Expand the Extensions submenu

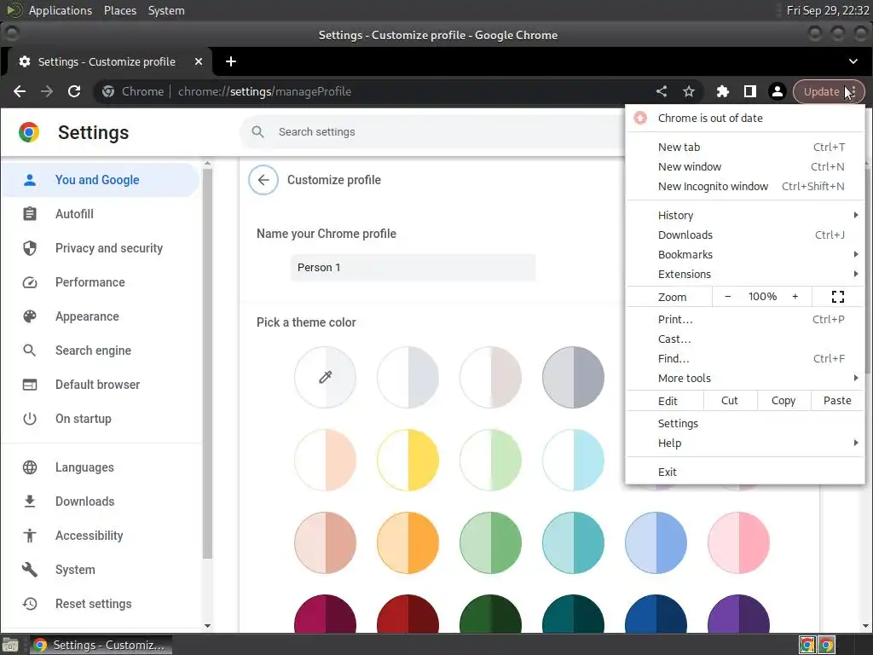coord(745,274)
